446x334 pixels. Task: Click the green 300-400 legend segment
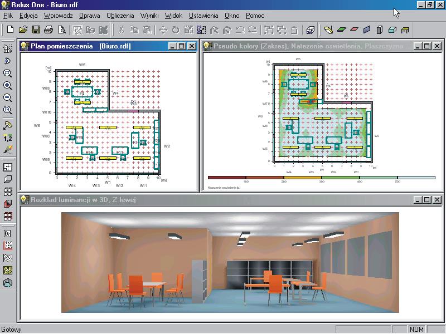(x=341, y=178)
